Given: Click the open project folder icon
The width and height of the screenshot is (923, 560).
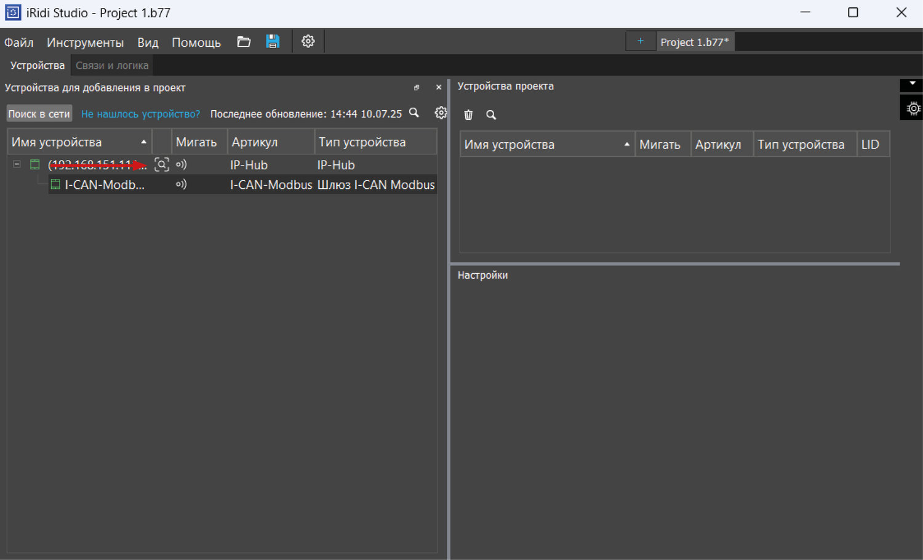Looking at the screenshot, I should pos(244,42).
